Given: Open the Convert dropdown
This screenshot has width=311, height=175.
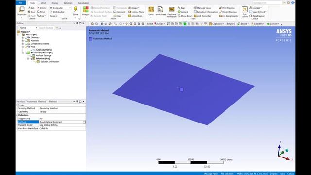Looking at the screenshot, I should pyautogui.click(x=273, y=24).
